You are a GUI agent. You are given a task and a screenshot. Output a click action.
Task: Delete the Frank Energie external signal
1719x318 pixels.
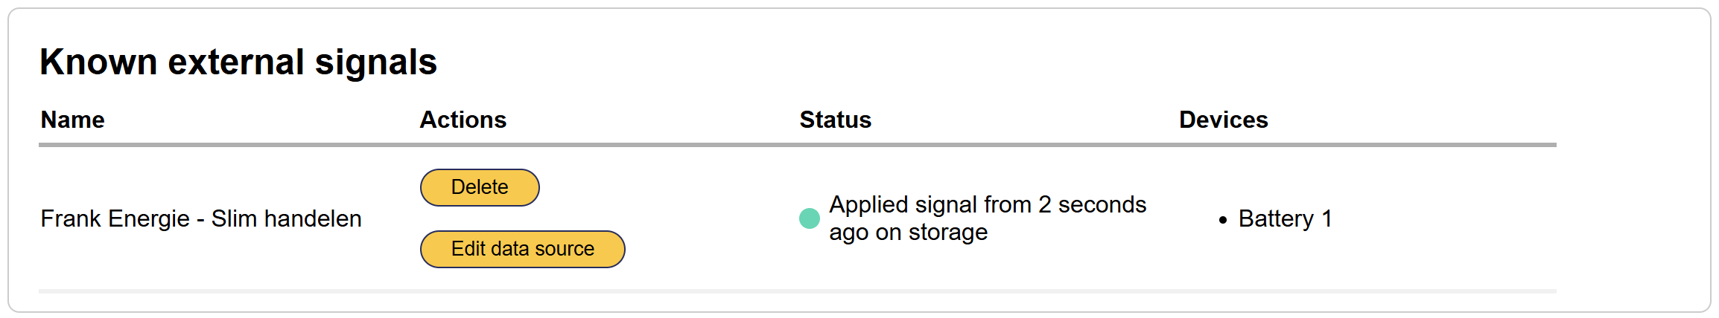(480, 187)
